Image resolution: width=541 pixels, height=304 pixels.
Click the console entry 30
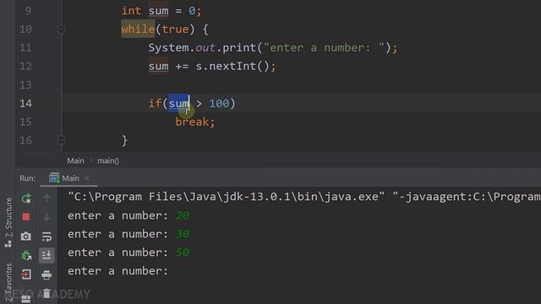pyautogui.click(x=183, y=234)
